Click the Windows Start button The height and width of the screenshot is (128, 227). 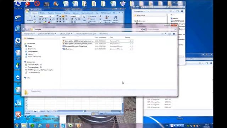17,126
